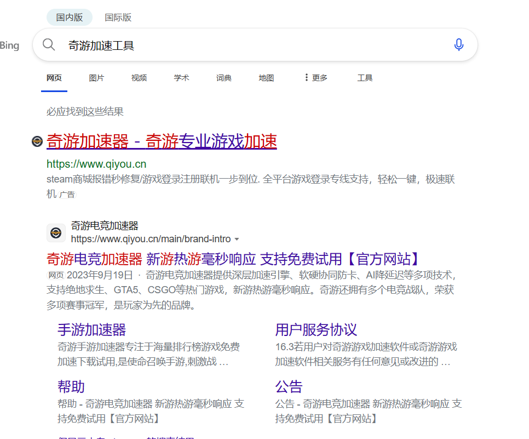Click the 奇游电竞加速器 site favicon
529x439 pixels.
56,233
